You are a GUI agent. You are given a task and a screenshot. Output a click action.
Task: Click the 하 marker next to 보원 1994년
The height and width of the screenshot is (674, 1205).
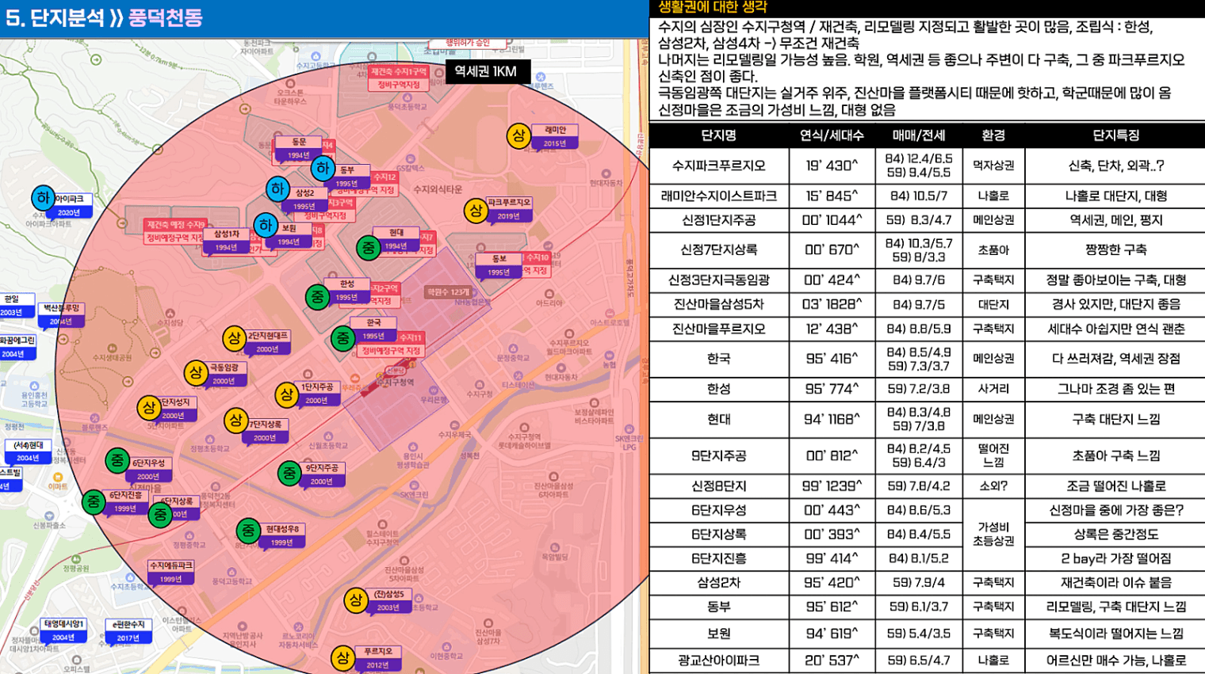pyautogui.click(x=266, y=226)
